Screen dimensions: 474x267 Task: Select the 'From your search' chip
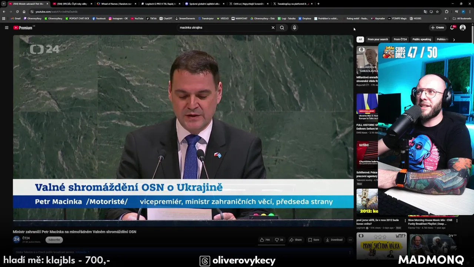pos(378,39)
